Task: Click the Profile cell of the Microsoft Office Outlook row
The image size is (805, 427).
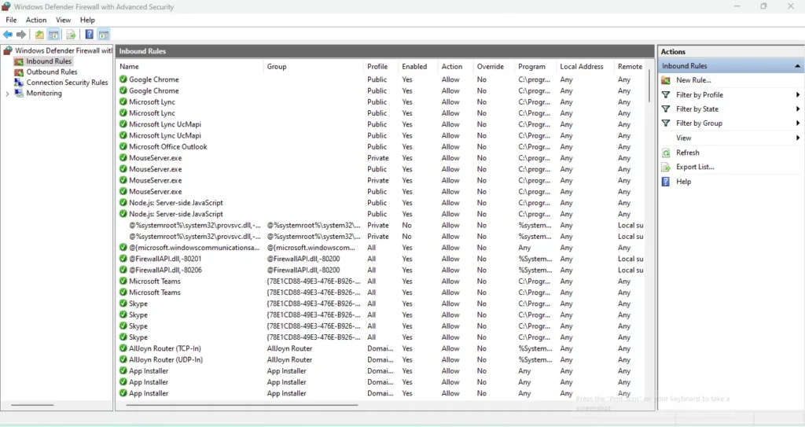Action: point(377,146)
